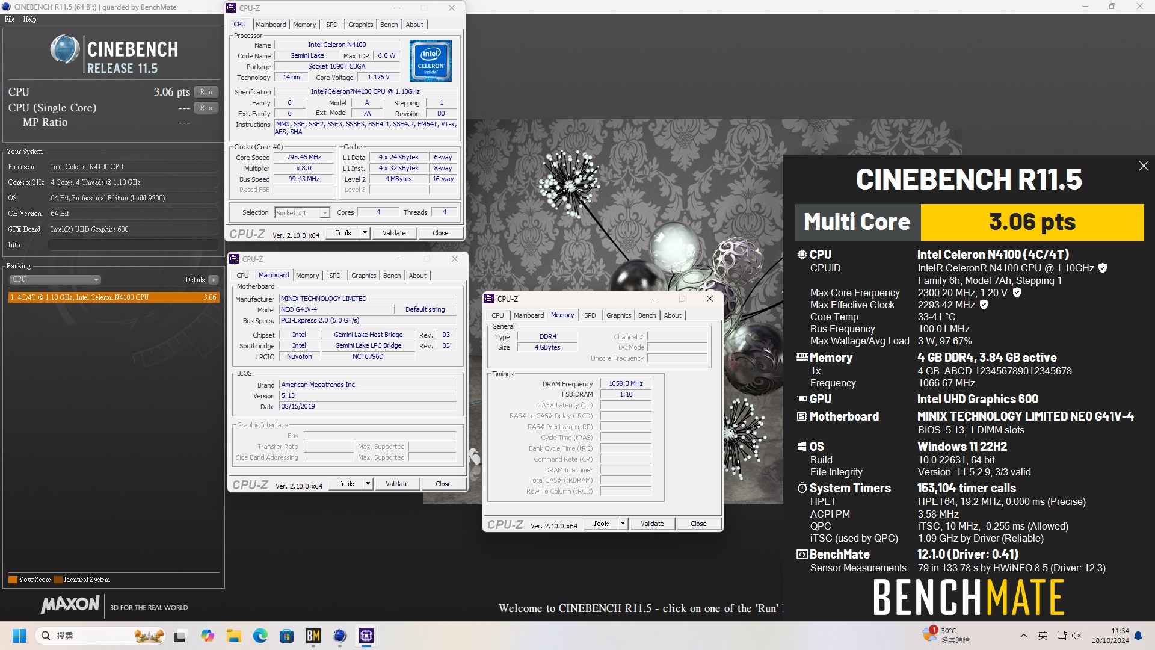The height and width of the screenshot is (650, 1155).
Task: Open Microsoft Edge from the taskbar
Action: tap(260, 636)
